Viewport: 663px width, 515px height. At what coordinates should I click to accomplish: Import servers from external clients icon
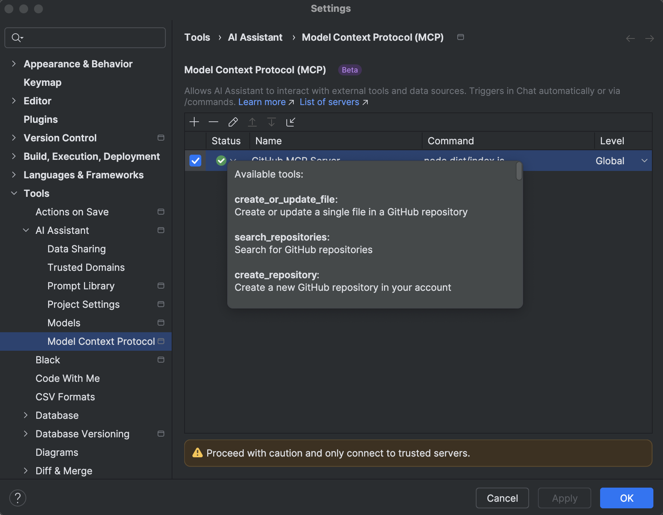291,122
